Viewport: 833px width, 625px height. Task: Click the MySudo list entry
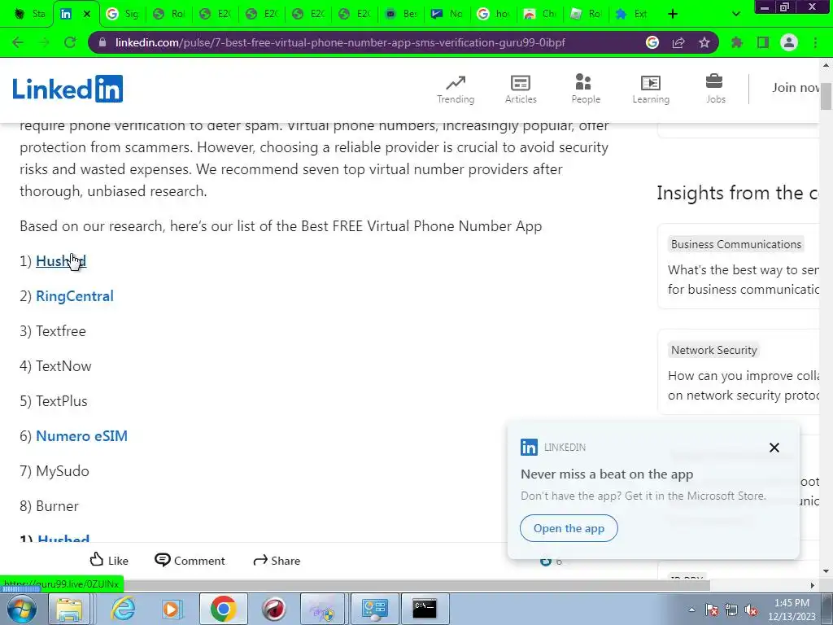[62, 471]
